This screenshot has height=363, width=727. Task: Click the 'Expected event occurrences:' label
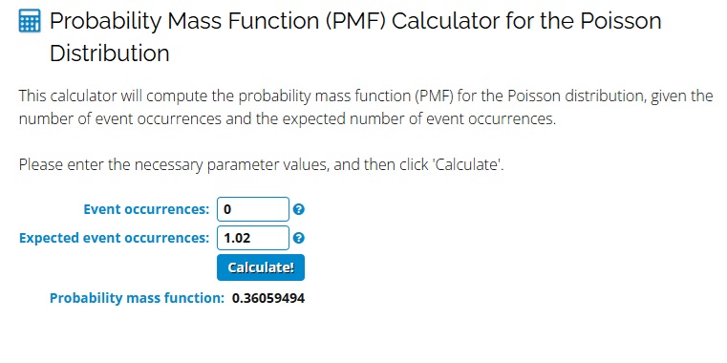pos(115,238)
